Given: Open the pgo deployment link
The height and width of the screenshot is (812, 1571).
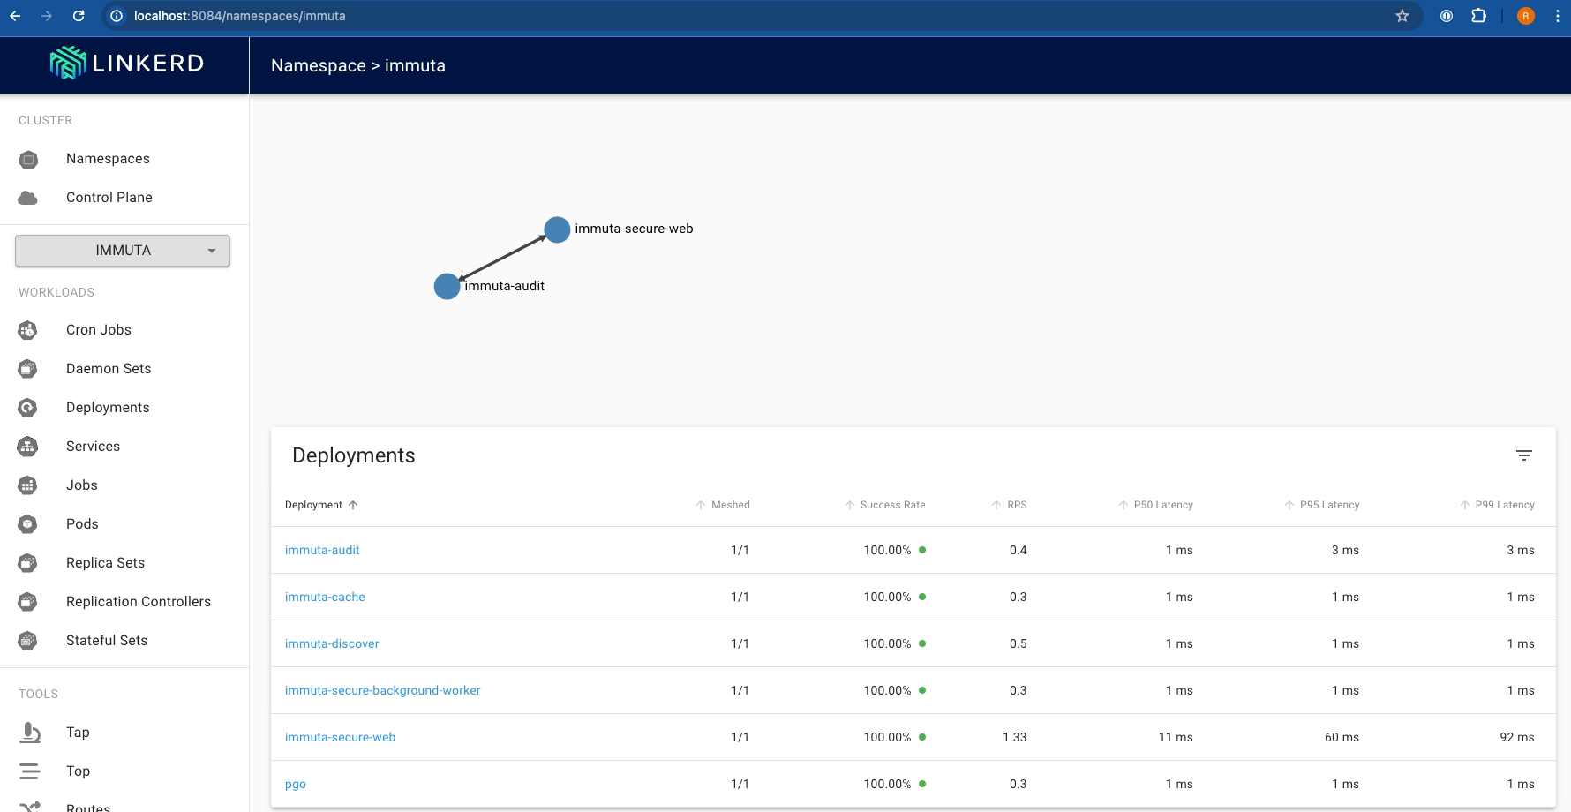Looking at the screenshot, I should click(x=296, y=785).
